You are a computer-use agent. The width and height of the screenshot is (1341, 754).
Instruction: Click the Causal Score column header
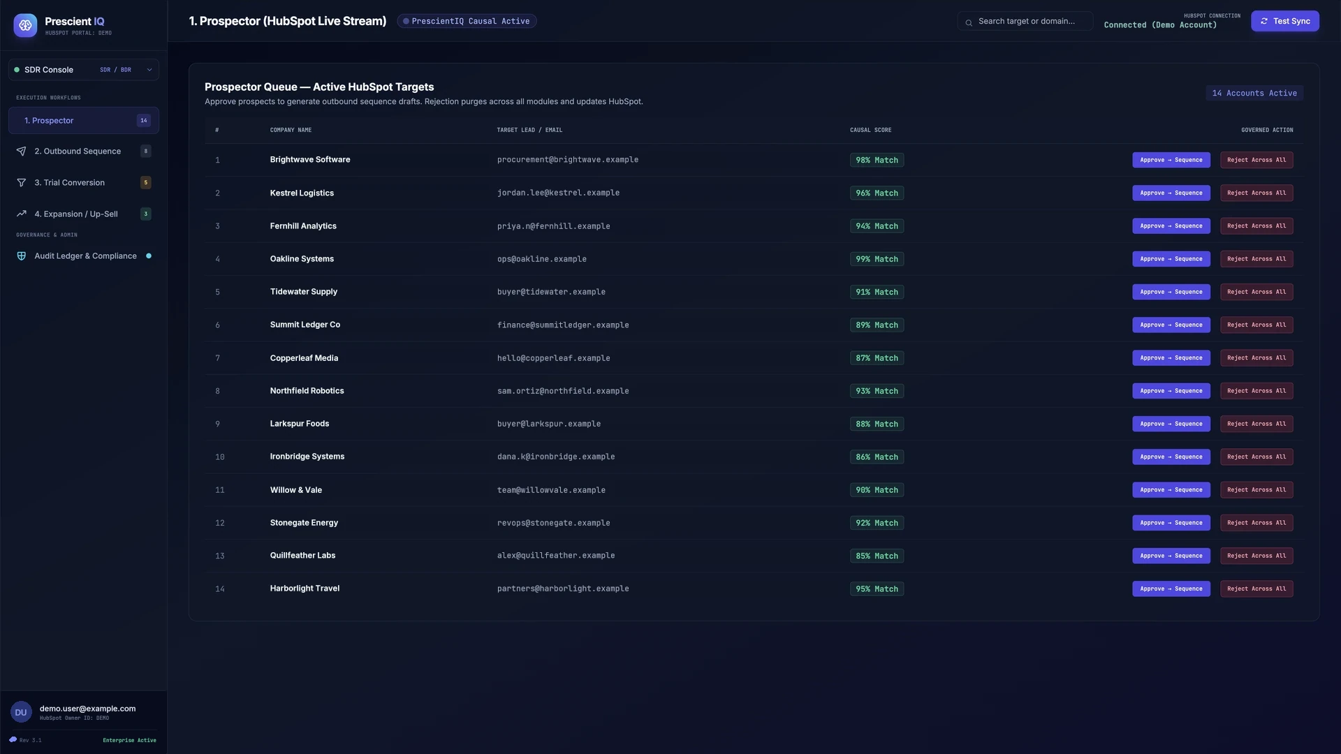pyautogui.click(x=870, y=130)
